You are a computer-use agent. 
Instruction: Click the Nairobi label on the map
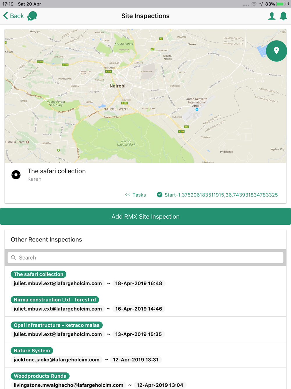[x=118, y=86]
